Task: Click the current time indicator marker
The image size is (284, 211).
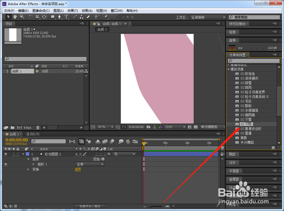Action: click(144, 143)
